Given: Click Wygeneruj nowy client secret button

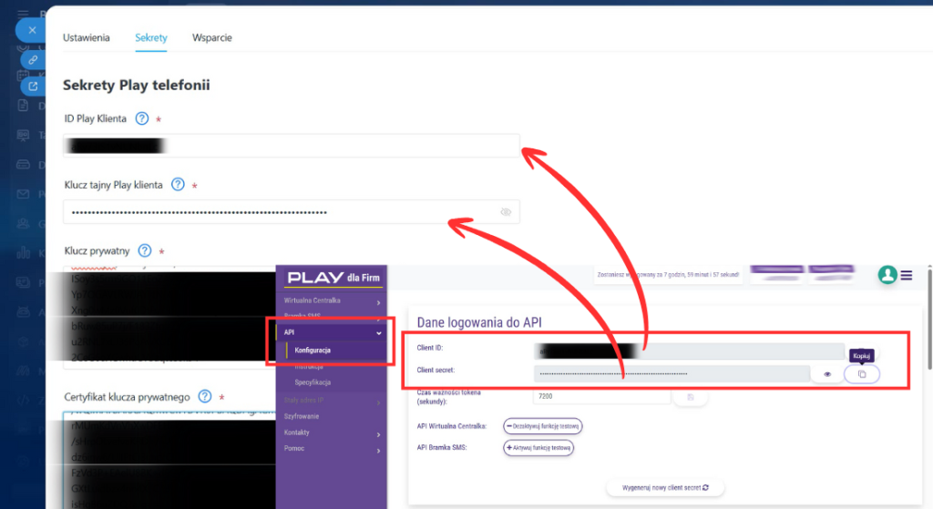Looking at the screenshot, I should 665,488.
